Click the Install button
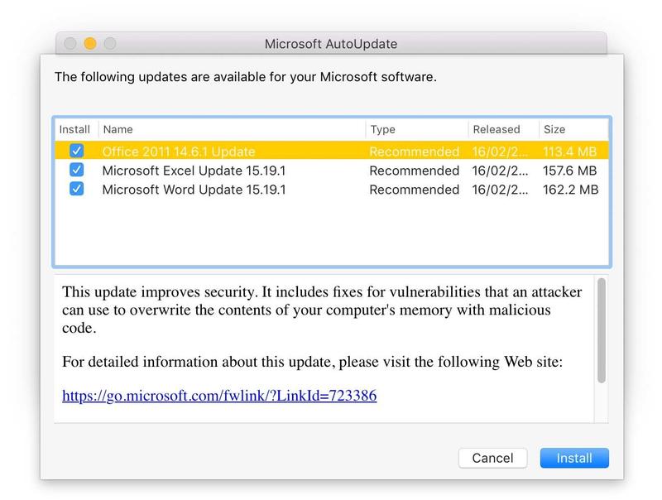 pos(574,458)
